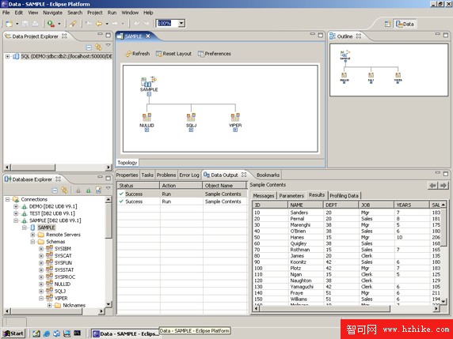Click the Open Perspective icon

[x=388, y=24]
